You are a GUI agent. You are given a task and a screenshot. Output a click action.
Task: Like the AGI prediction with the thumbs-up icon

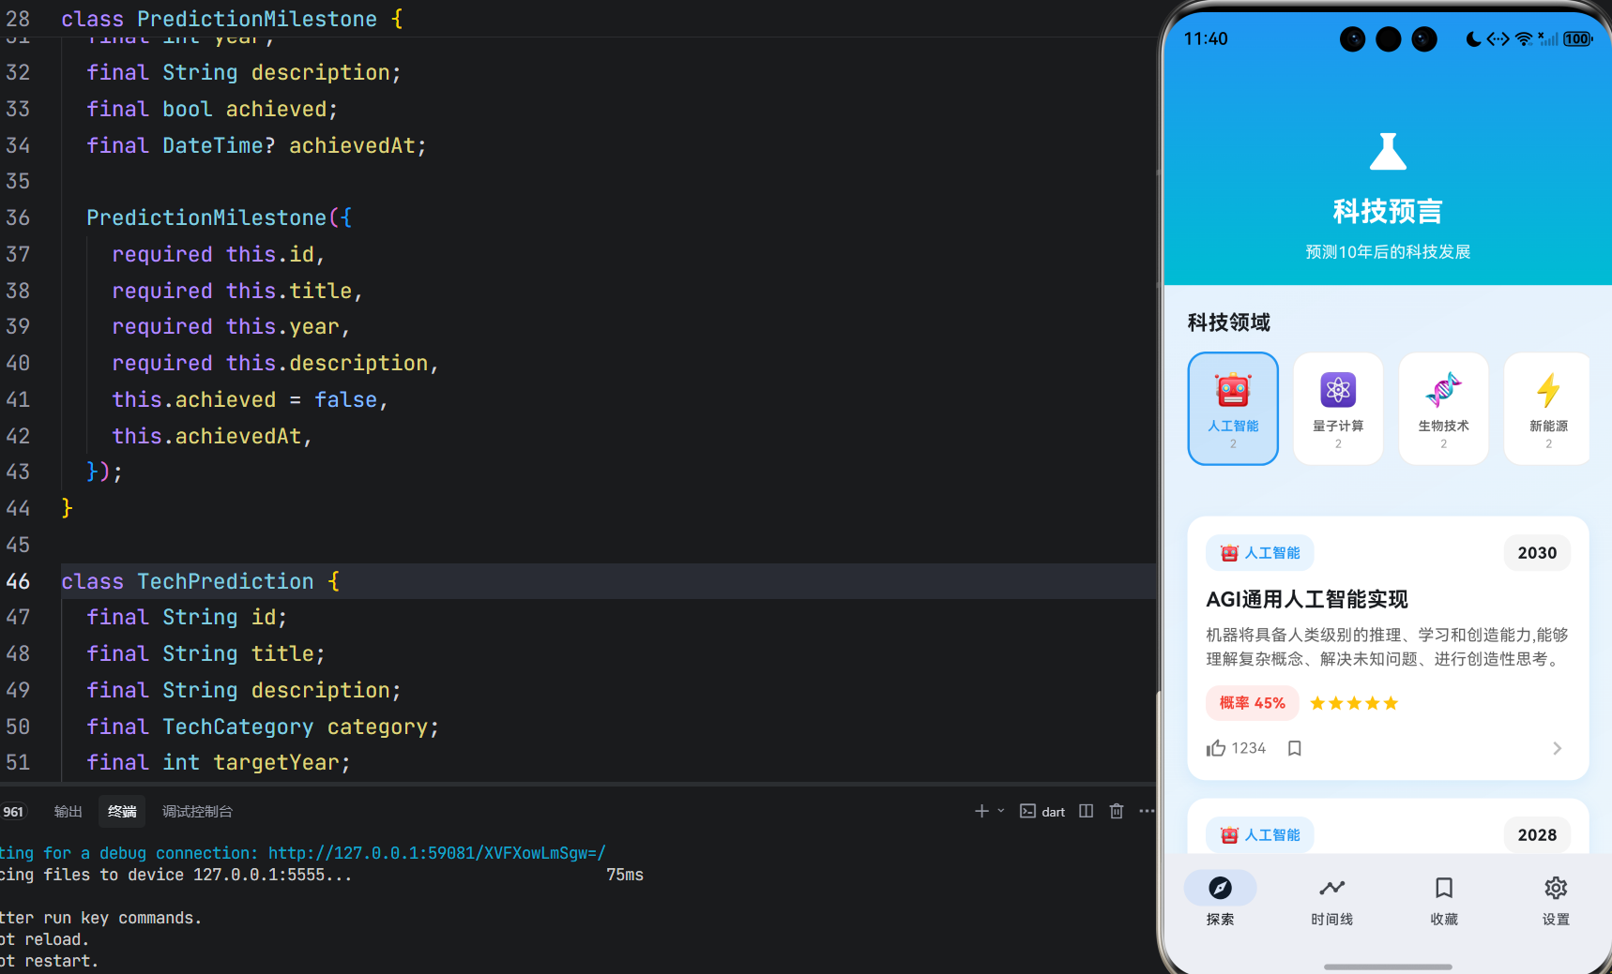(1216, 748)
